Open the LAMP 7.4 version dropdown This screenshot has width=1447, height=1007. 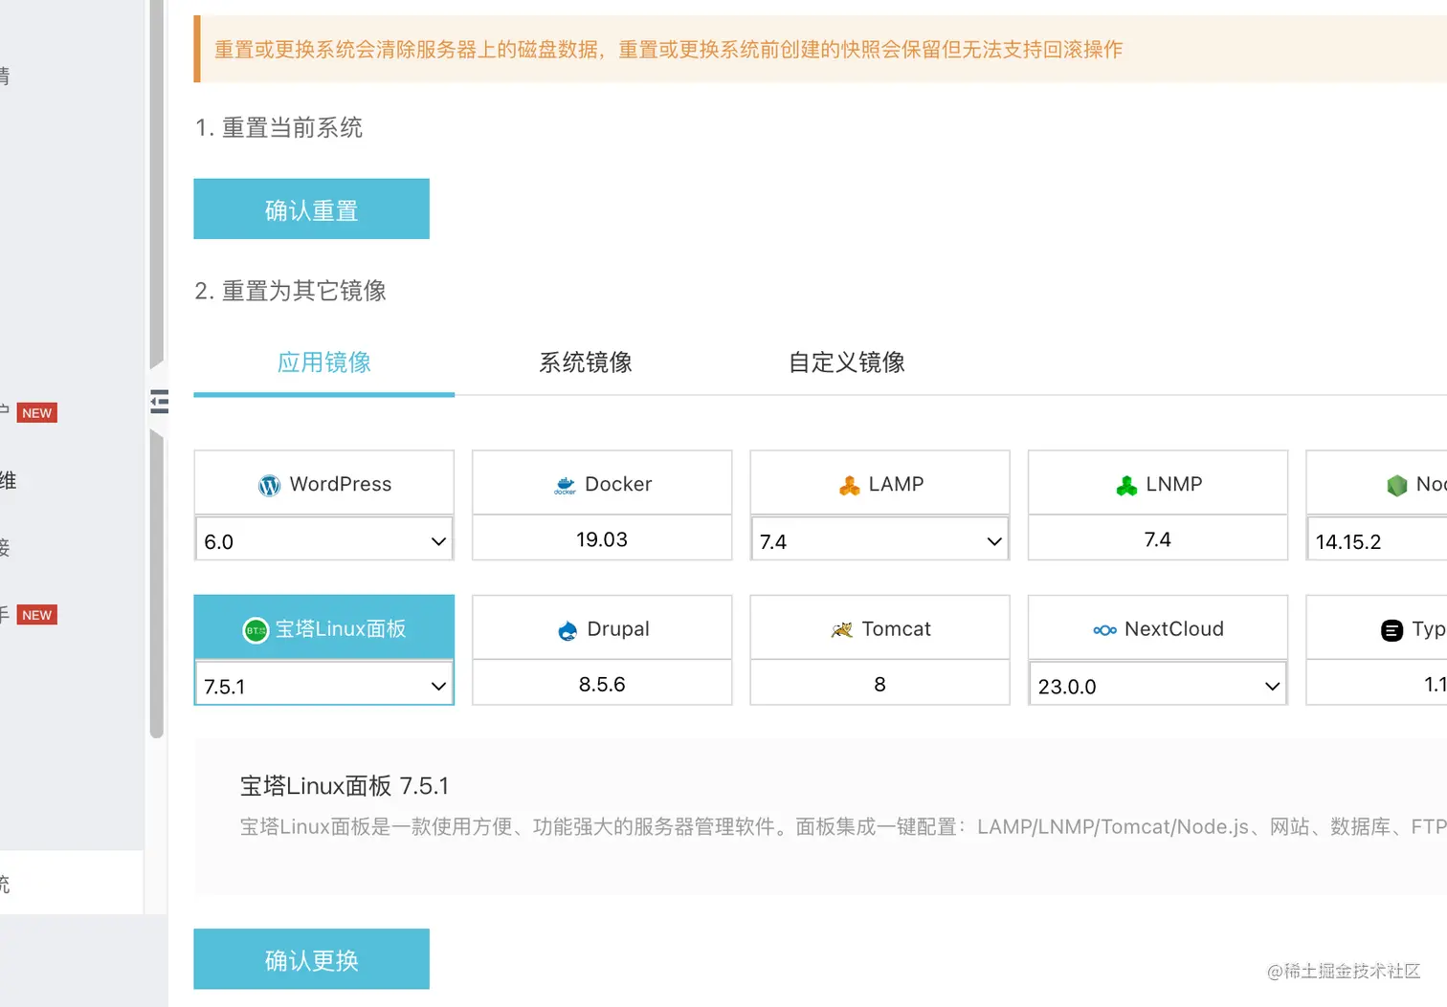(880, 541)
